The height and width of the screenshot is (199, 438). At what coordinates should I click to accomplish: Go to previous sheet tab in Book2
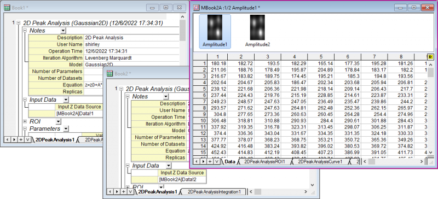click(110, 191)
